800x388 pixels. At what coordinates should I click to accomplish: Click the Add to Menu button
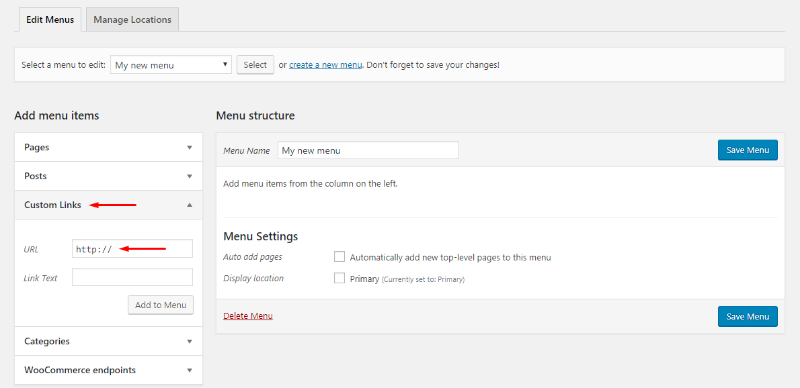pos(161,305)
